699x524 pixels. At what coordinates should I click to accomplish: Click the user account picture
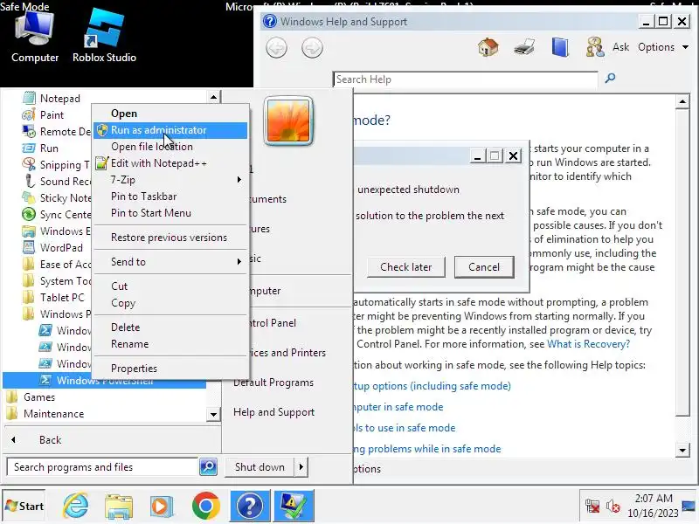(288, 121)
